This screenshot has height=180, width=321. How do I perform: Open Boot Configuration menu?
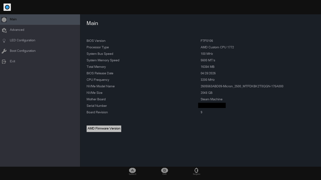[40, 51]
